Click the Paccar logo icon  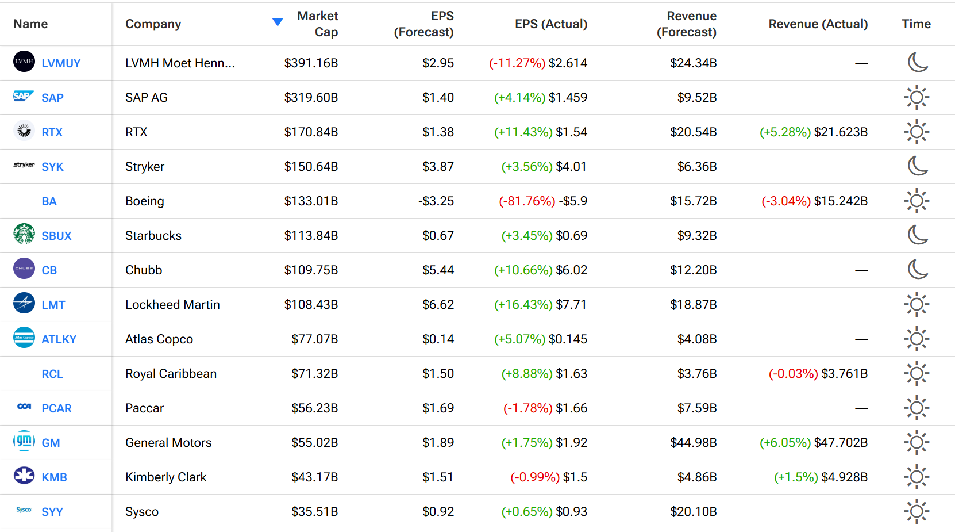(x=24, y=406)
